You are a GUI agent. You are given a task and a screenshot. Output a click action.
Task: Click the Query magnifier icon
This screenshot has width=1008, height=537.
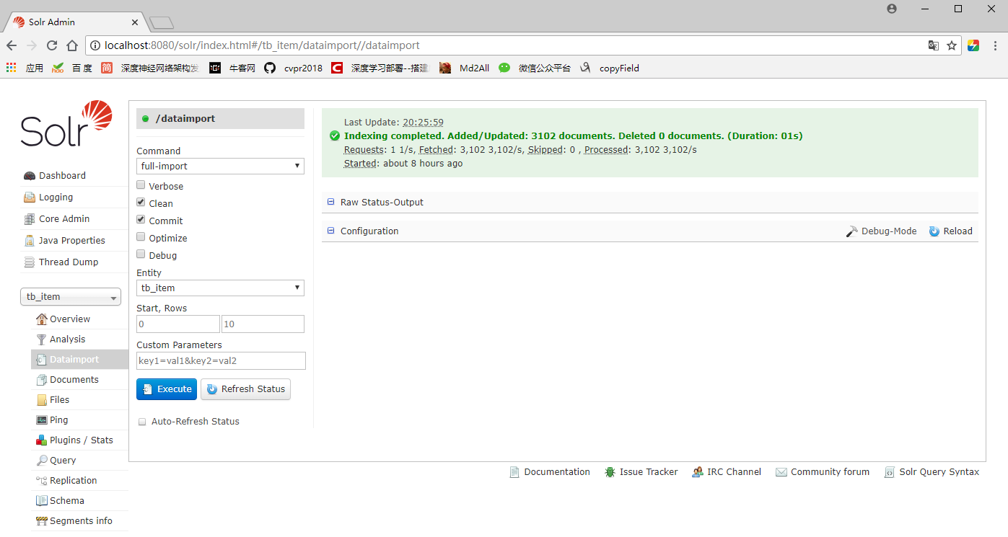pos(42,460)
